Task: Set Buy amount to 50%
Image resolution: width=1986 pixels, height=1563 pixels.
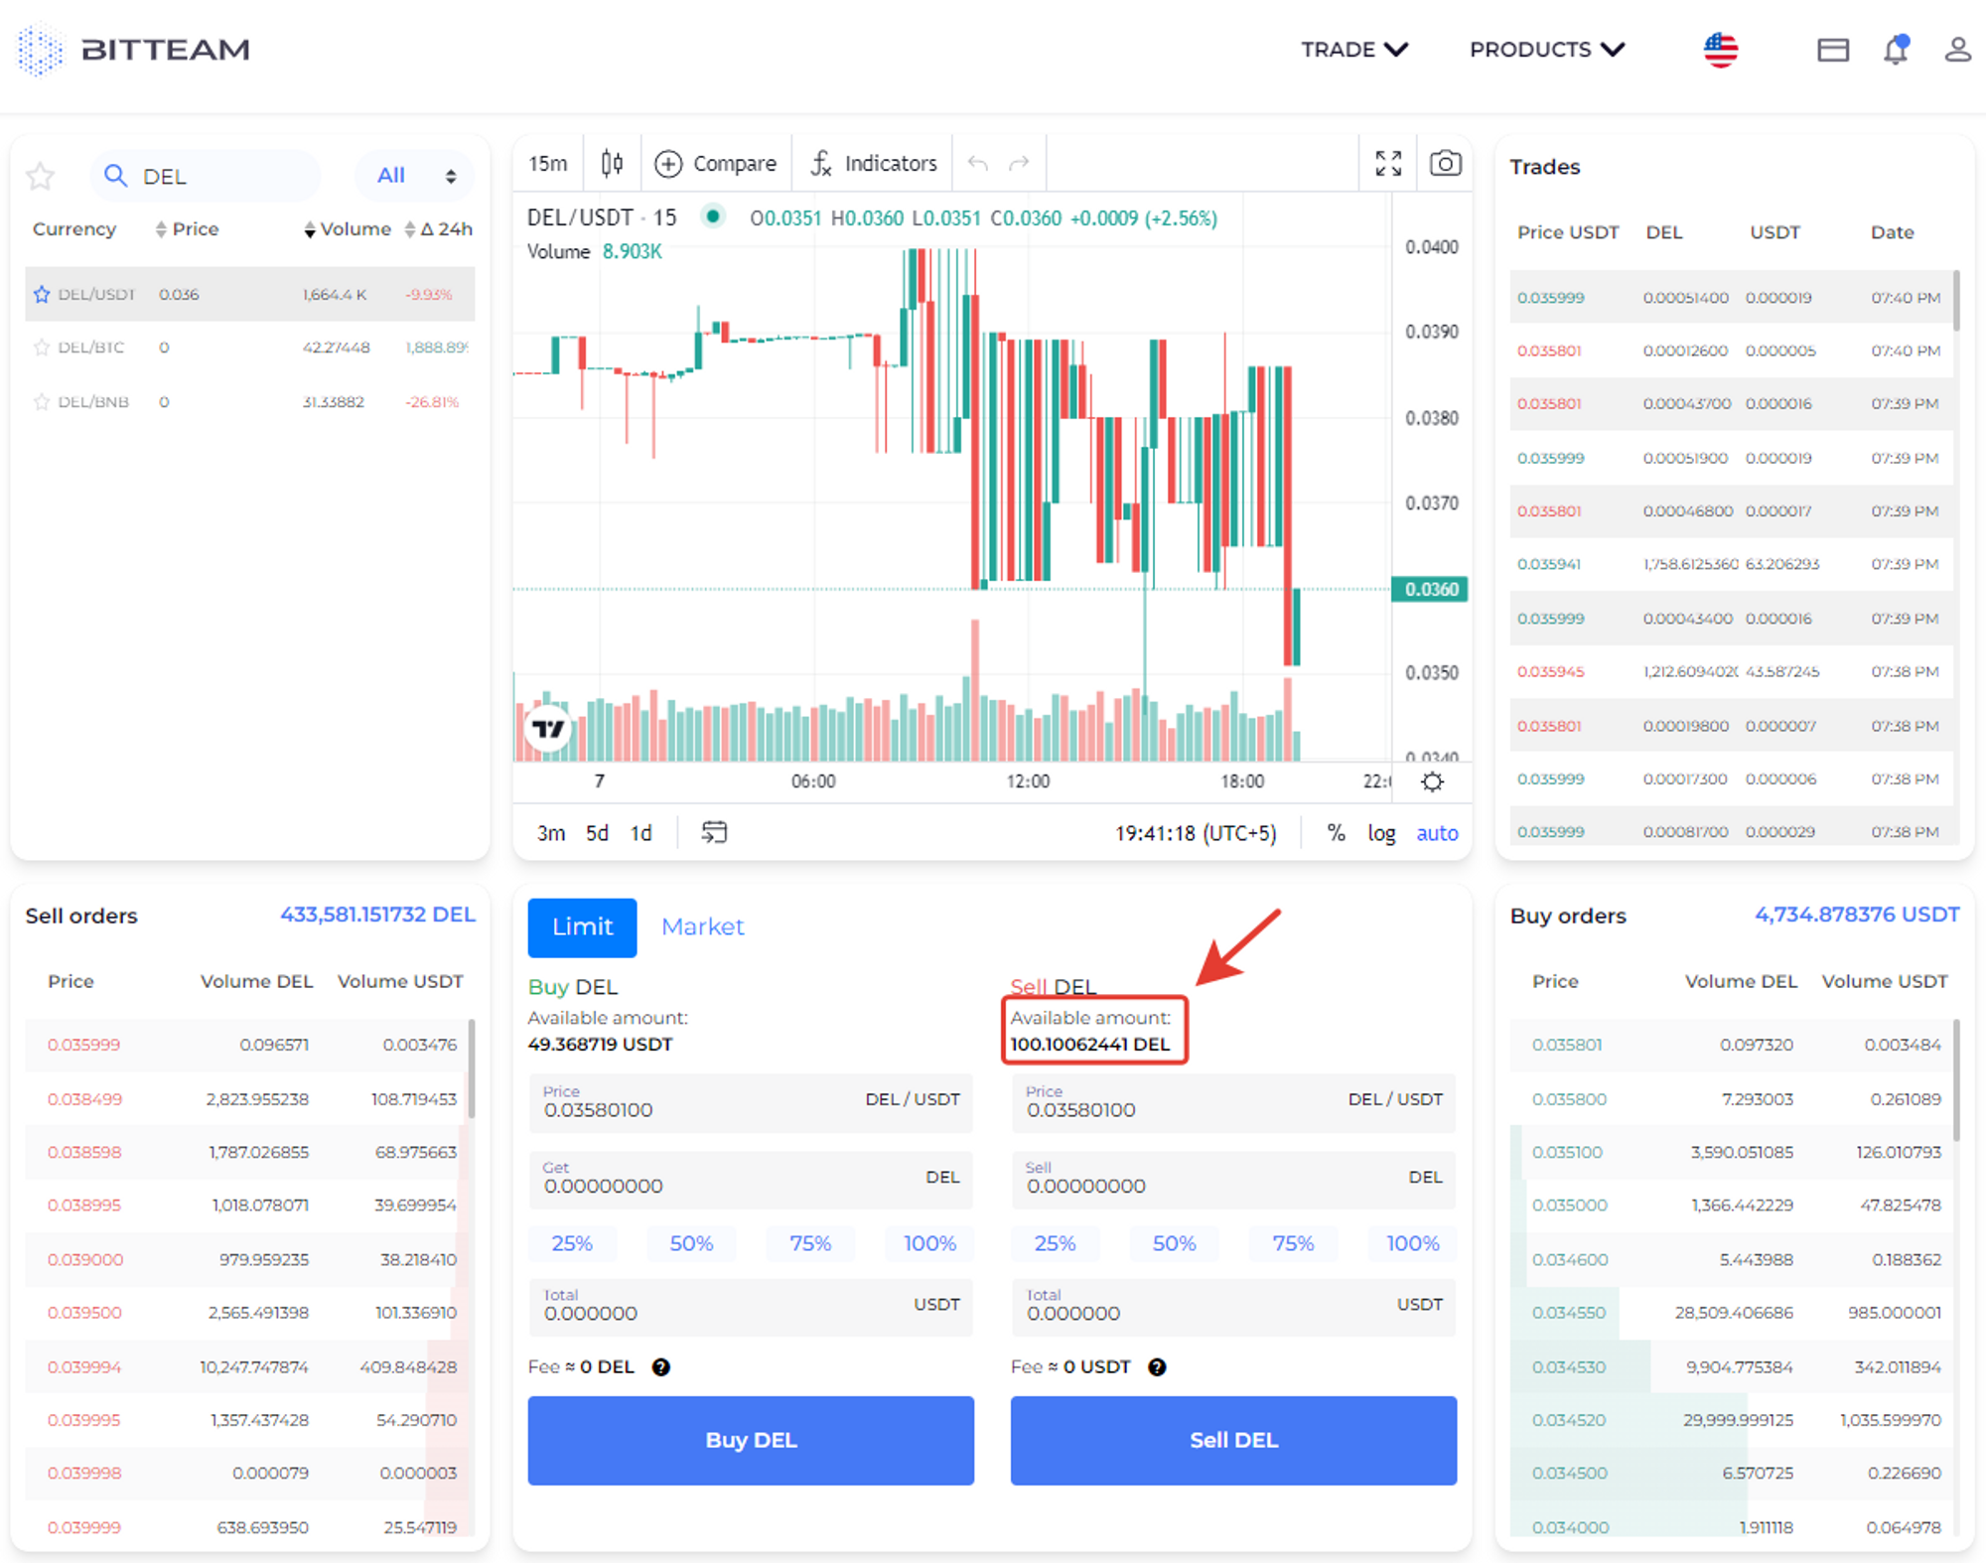Action: pos(691,1243)
